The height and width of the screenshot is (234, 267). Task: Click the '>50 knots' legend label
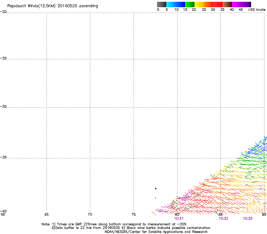[x=257, y=10]
